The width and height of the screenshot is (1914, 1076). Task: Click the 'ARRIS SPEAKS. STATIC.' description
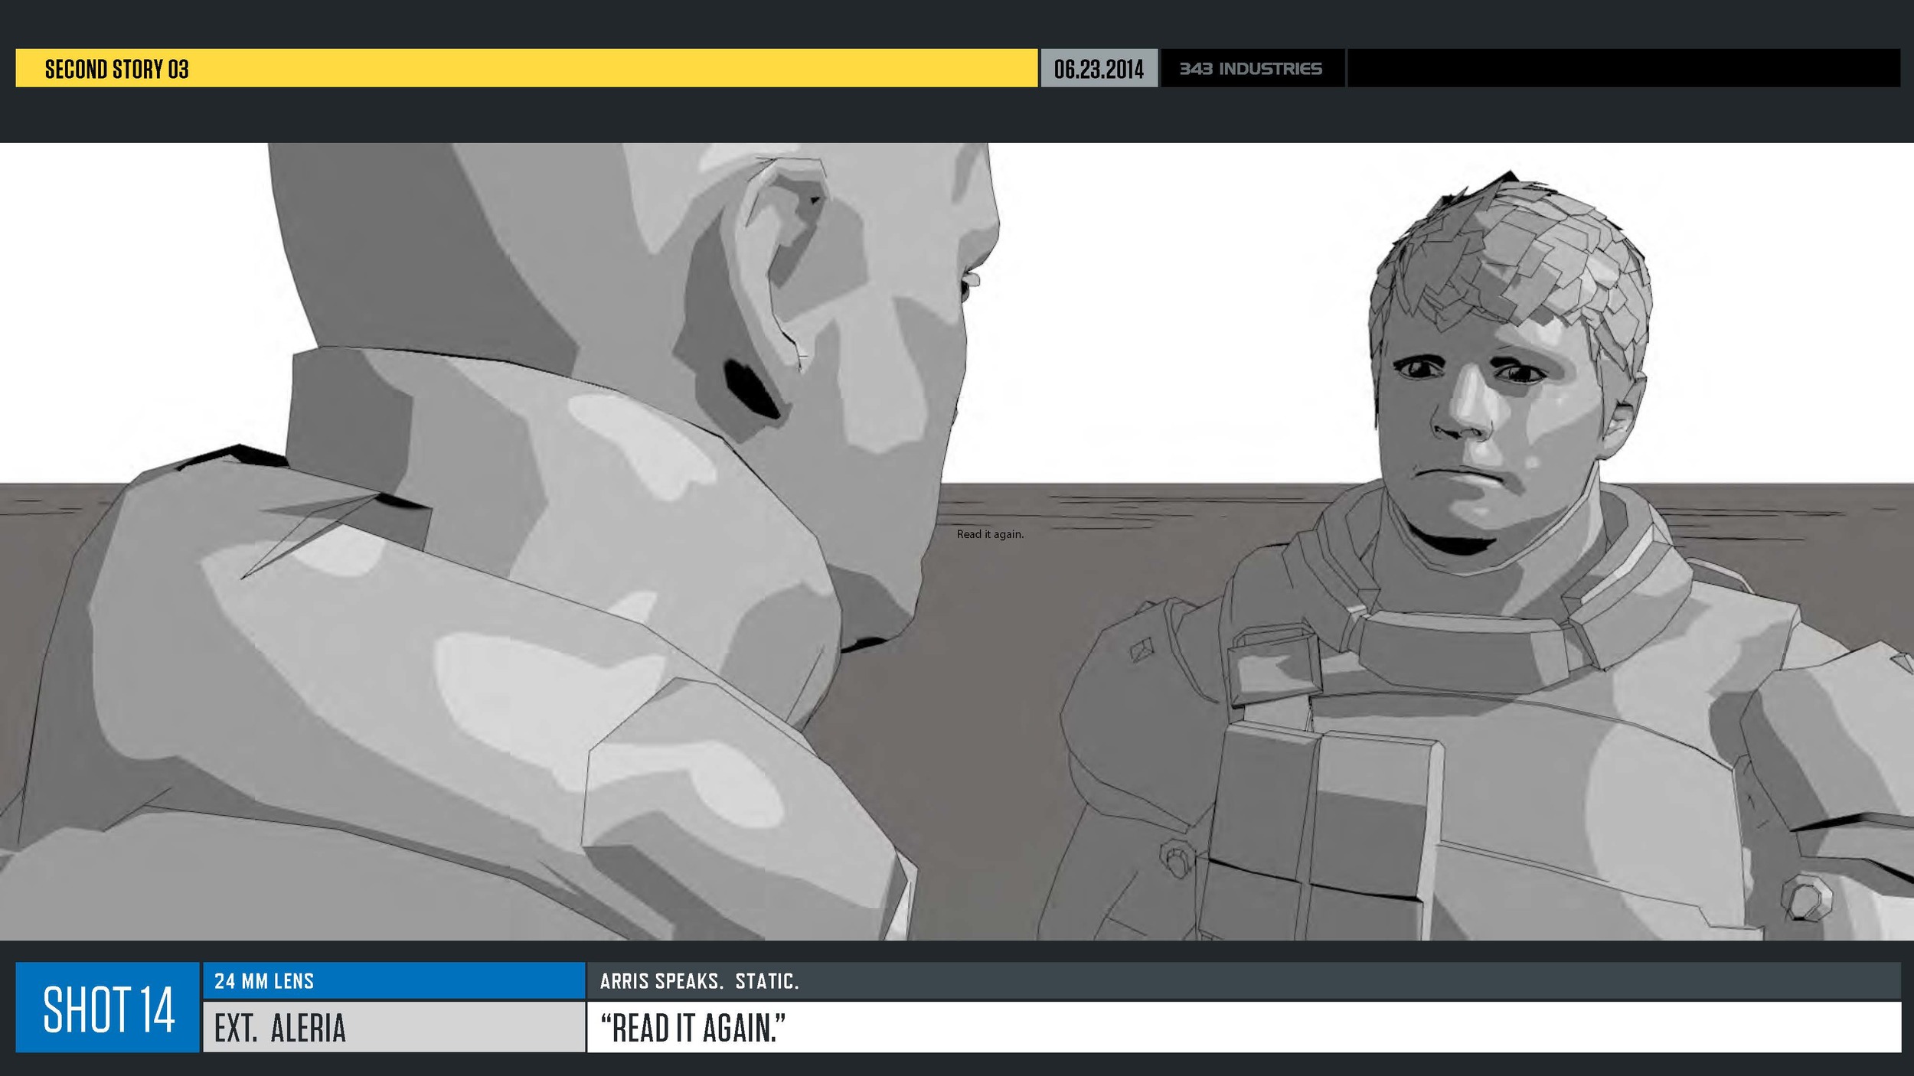pos(699,981)
